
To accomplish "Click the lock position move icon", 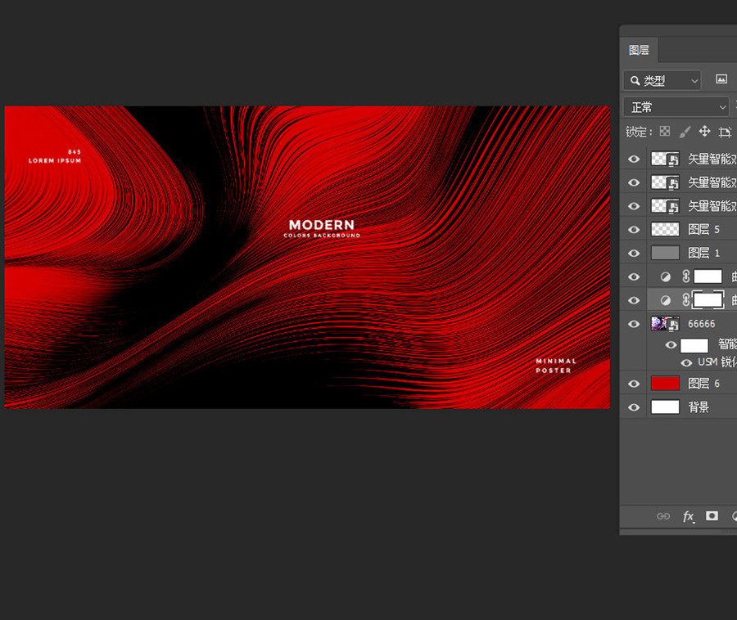I will point(704,132).
